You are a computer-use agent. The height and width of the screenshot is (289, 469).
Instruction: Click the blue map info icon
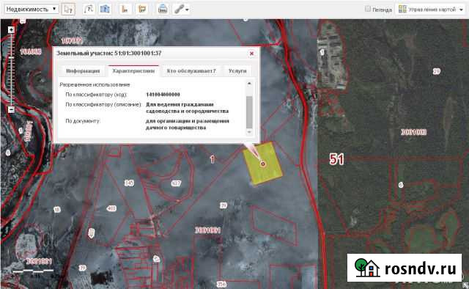coord(105,10)
